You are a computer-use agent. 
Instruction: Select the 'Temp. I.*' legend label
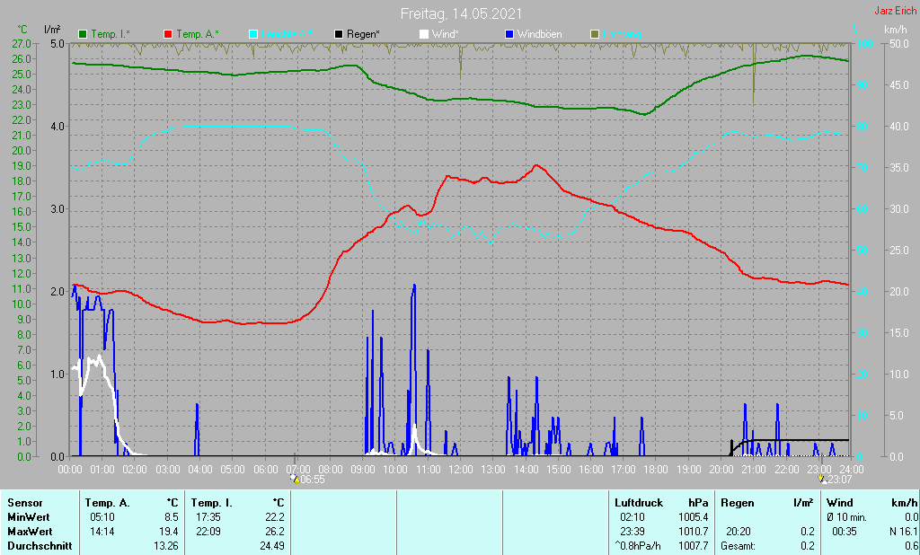pyautogui.click(x=111, y=35)
